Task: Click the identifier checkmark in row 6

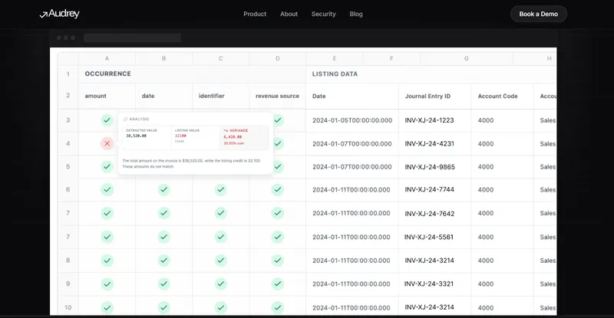Action: coord(221,190)
